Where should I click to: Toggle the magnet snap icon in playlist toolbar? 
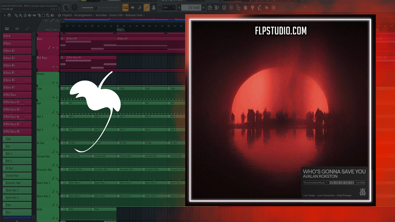9,15
